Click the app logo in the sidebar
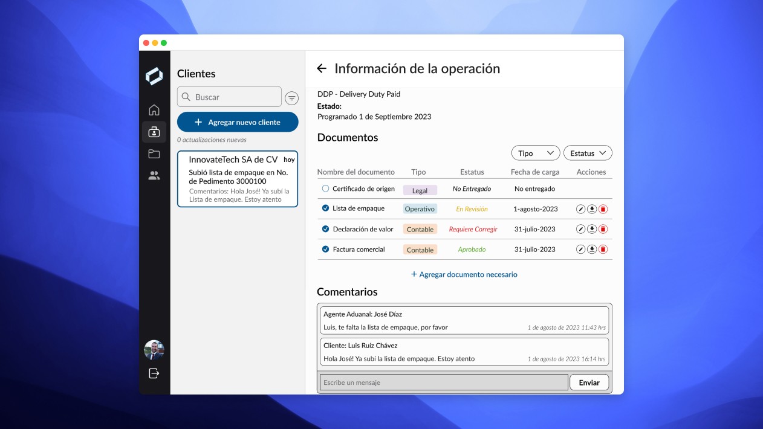 coord(154,76)
